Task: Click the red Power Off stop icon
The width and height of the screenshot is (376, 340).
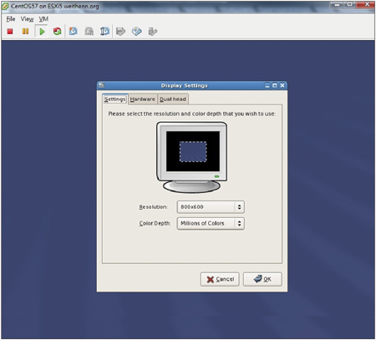Action: [10, 31]
